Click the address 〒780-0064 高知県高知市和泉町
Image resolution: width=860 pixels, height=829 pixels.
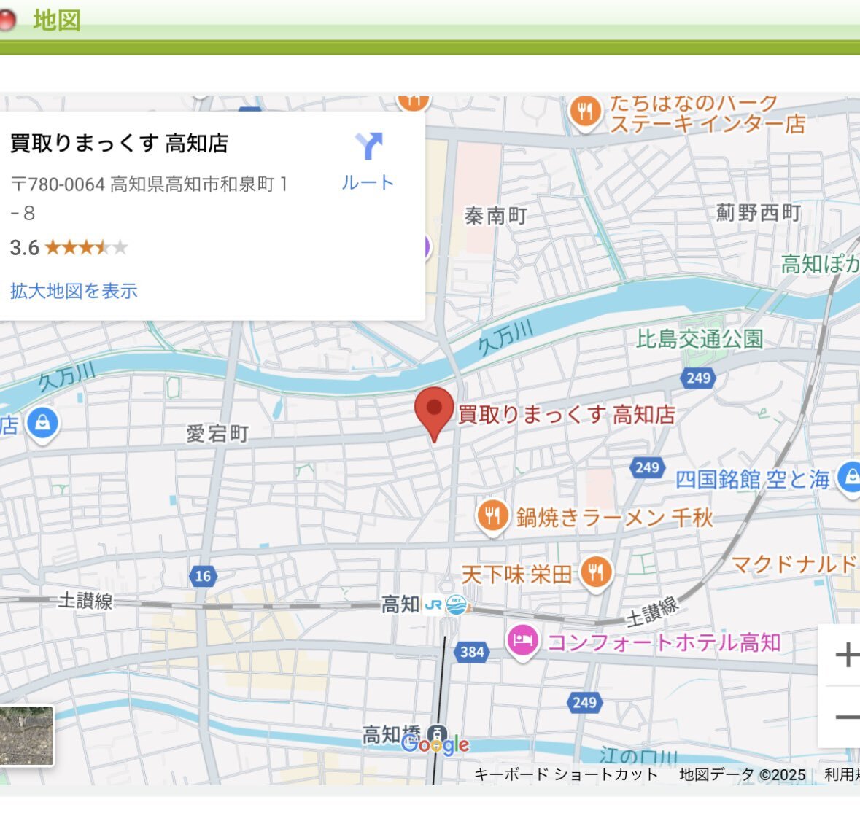149,198
